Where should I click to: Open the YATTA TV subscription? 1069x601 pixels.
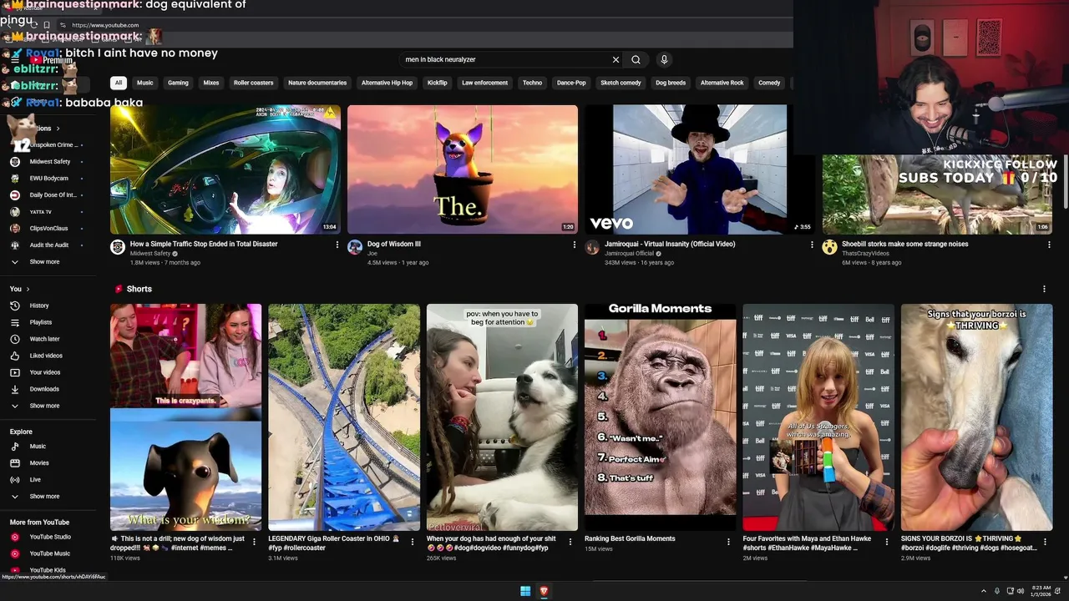[x=41, y=211]
